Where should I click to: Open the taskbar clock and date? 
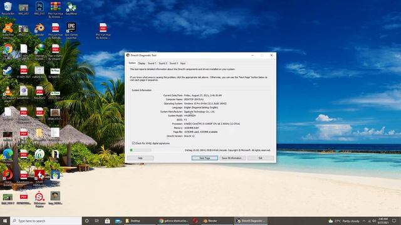coord(383,221)
